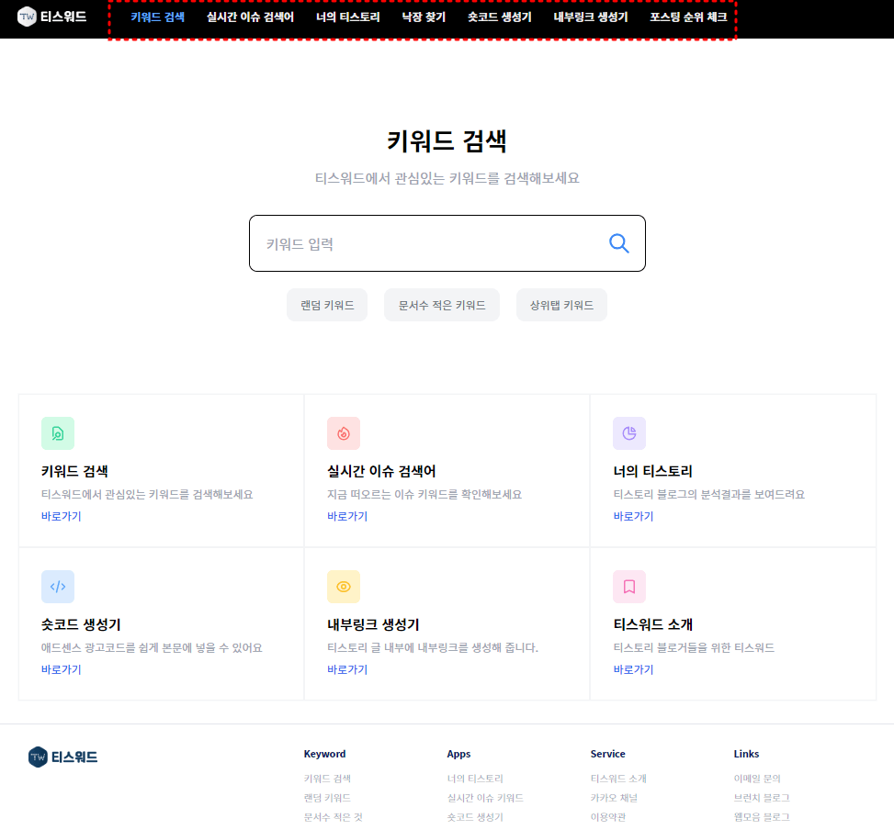
Task: Click the 실시간 이슈 검색어 card title
Action: click(x=381, y=471)
